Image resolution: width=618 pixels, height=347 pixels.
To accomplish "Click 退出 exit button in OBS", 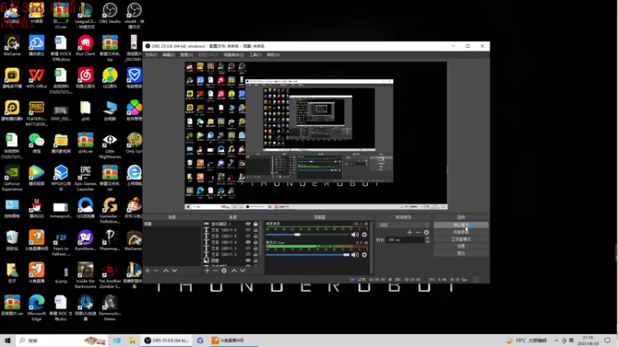I will click(461, 254).
